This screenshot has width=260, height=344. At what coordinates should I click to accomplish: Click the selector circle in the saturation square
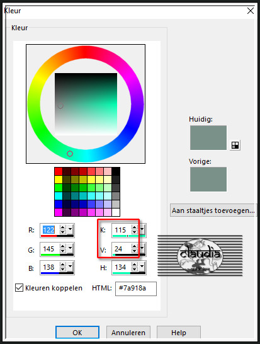pos(60,106)
